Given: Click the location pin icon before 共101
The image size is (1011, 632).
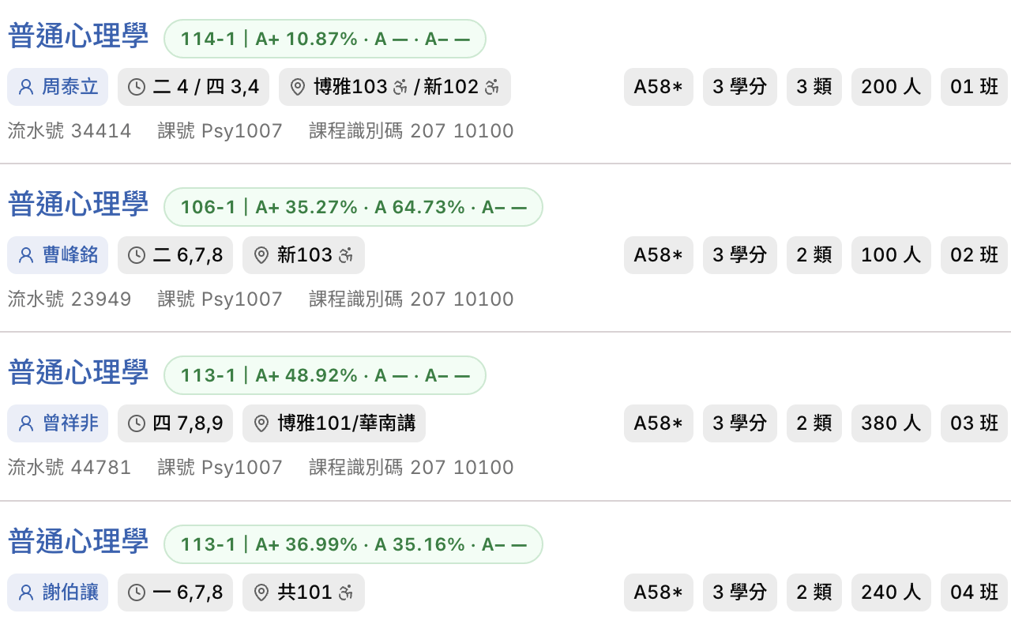Looking at the screenshot, I should coord(261,592).
